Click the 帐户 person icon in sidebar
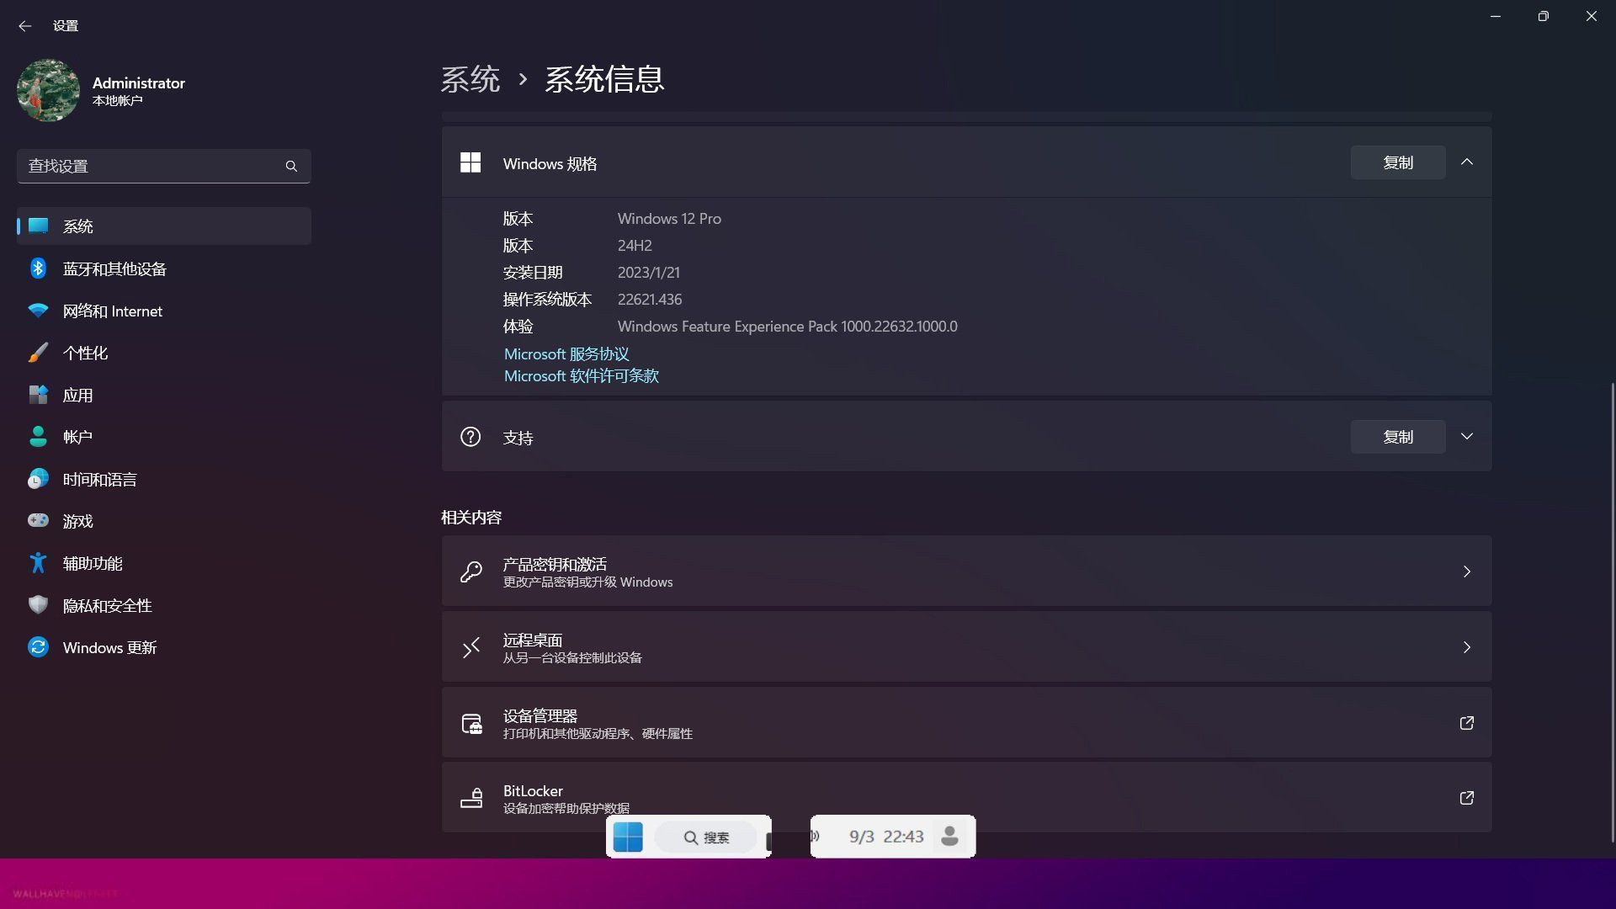This screenshot has height=909, width=1616. coord(38,436)
